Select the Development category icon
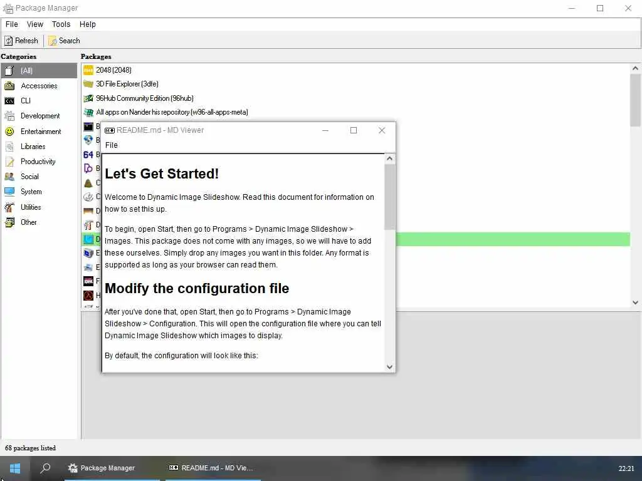Viewport: 642px width, 481px height. [x=9, y=116]
